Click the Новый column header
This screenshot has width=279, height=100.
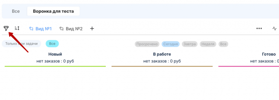pos(55,54)
